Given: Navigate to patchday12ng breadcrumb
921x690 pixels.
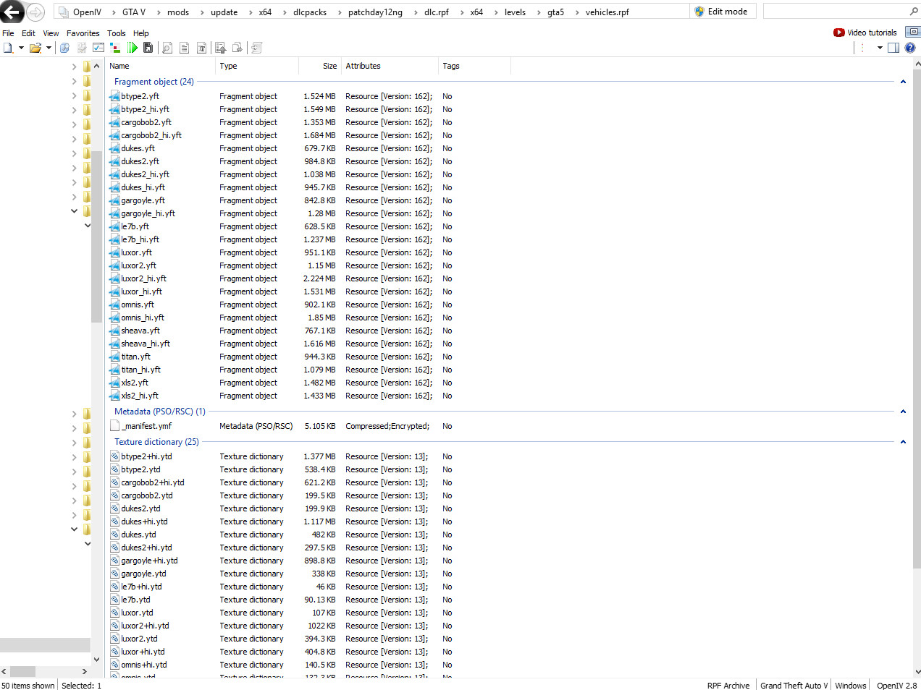Looking at the screenshot, I should coord(375,12).
